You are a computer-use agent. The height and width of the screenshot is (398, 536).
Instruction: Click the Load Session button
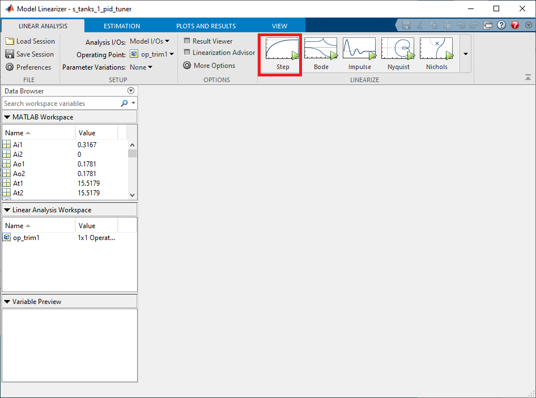pyautogui.click(x=31, y=41)
